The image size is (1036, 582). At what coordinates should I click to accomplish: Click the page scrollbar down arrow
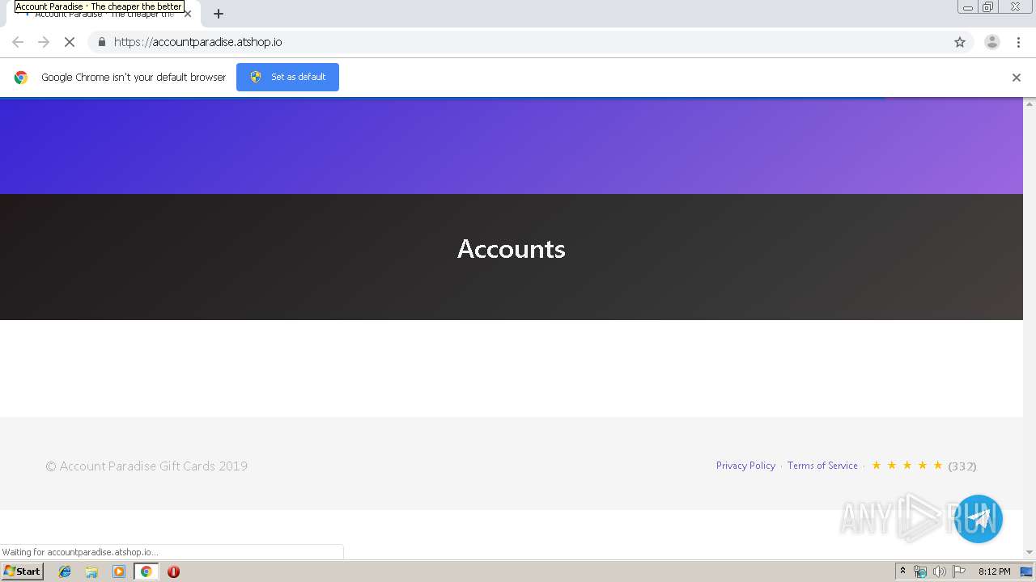tap(1030, 552)
